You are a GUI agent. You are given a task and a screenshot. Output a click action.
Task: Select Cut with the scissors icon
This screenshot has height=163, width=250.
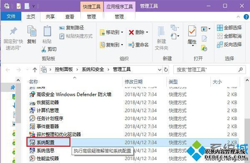coord(49,49)
